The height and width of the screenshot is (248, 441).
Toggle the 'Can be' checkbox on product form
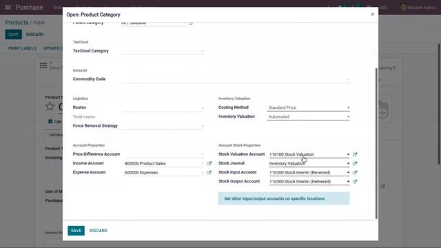point(50,121)
